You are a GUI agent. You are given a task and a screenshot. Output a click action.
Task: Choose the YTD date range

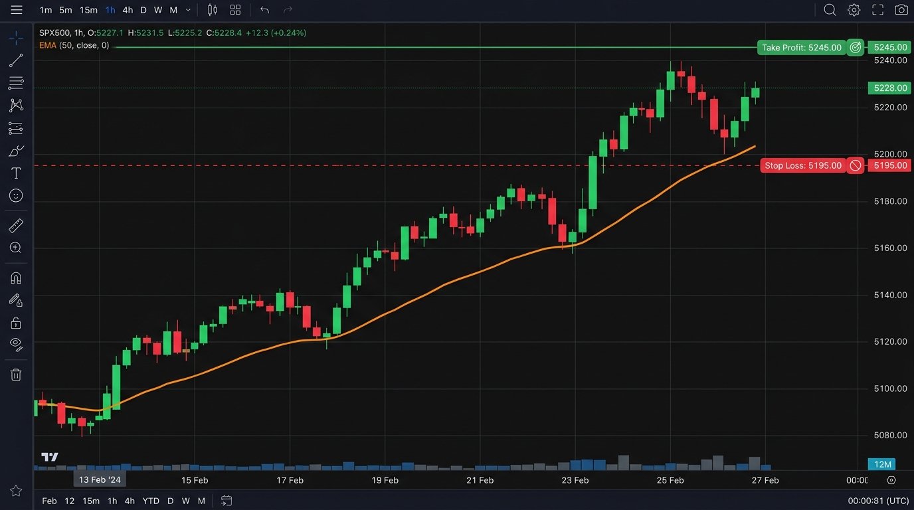click(151, 501)
